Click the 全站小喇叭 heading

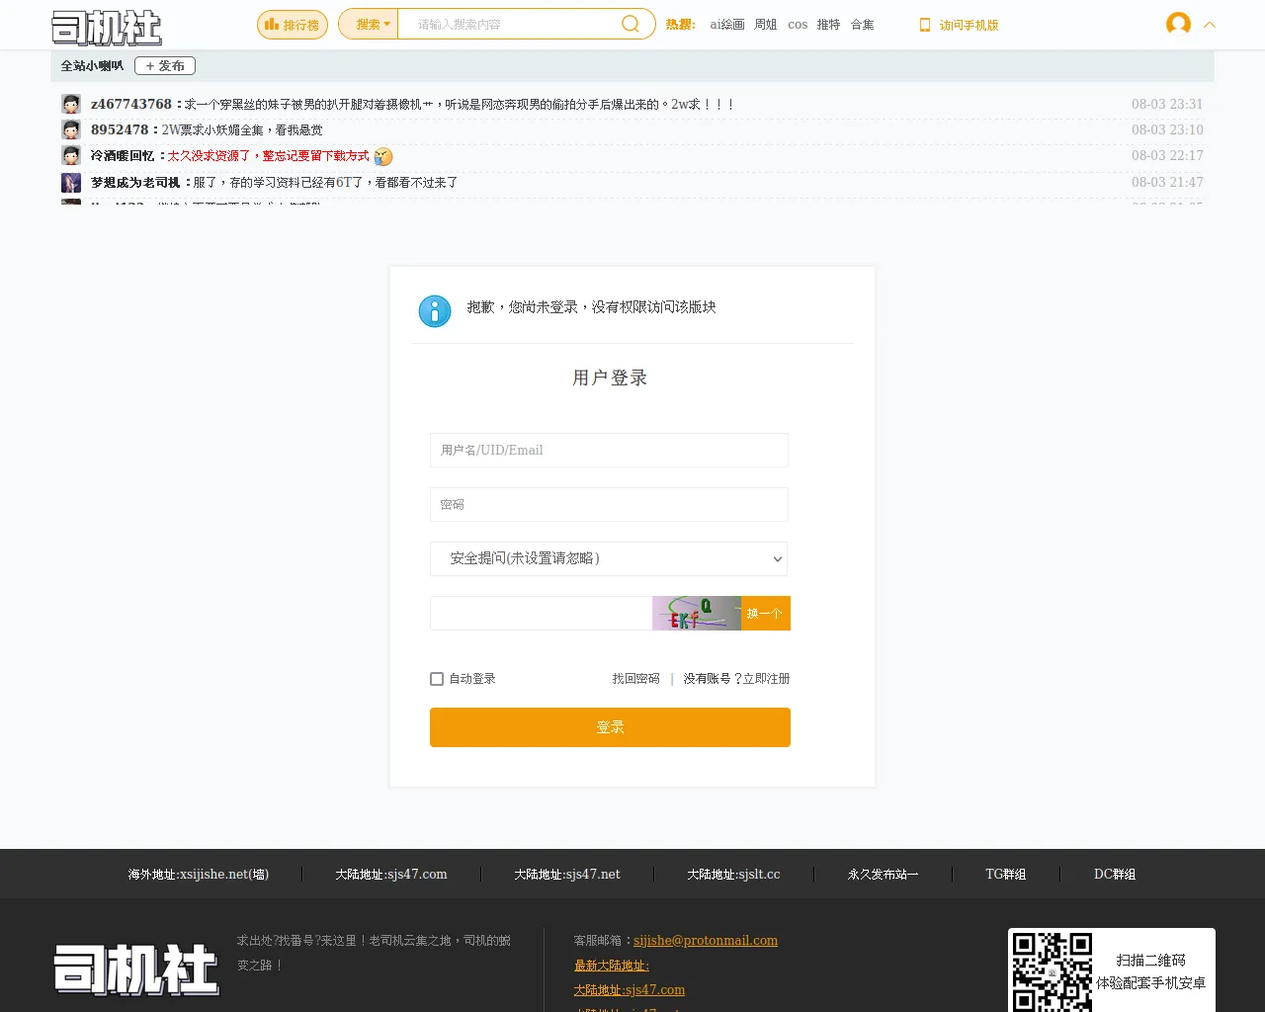(92, 66)
